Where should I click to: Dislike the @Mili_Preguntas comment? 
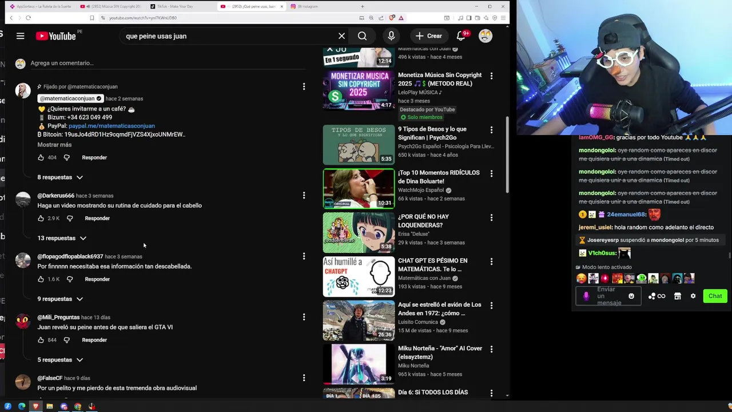(x=66, y=340)
